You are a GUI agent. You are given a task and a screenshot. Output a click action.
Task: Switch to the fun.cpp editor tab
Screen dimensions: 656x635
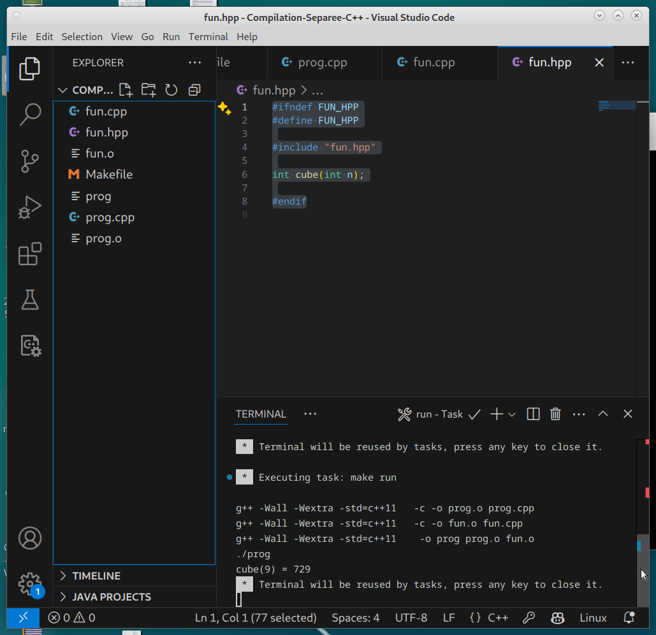[x=440, y=62]
